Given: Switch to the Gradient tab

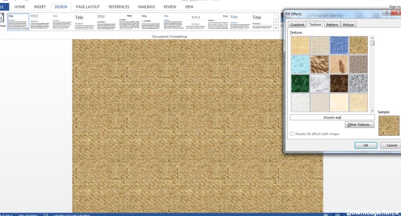Looking at the screenshot, I should click(297, 25).
